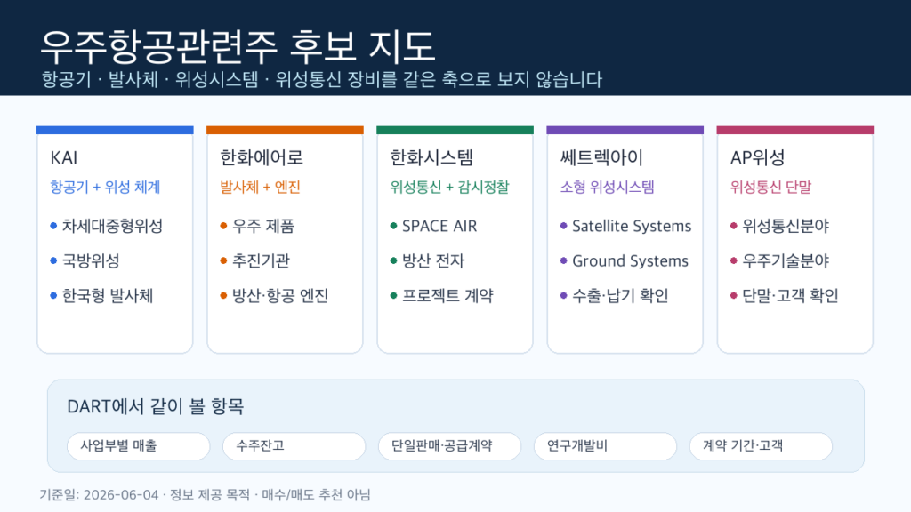Select the KAI card heading
The image size is (911, 512).
[64, 157]
